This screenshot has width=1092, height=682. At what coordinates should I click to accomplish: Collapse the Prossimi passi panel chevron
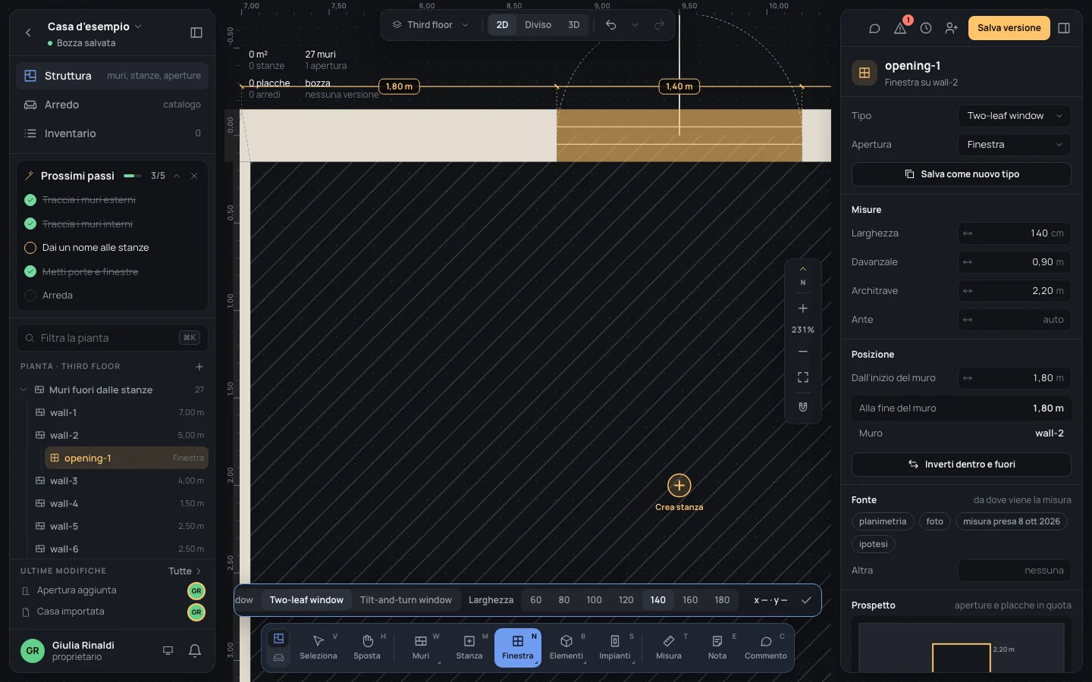pyautogui.click(x=177, y=176)
